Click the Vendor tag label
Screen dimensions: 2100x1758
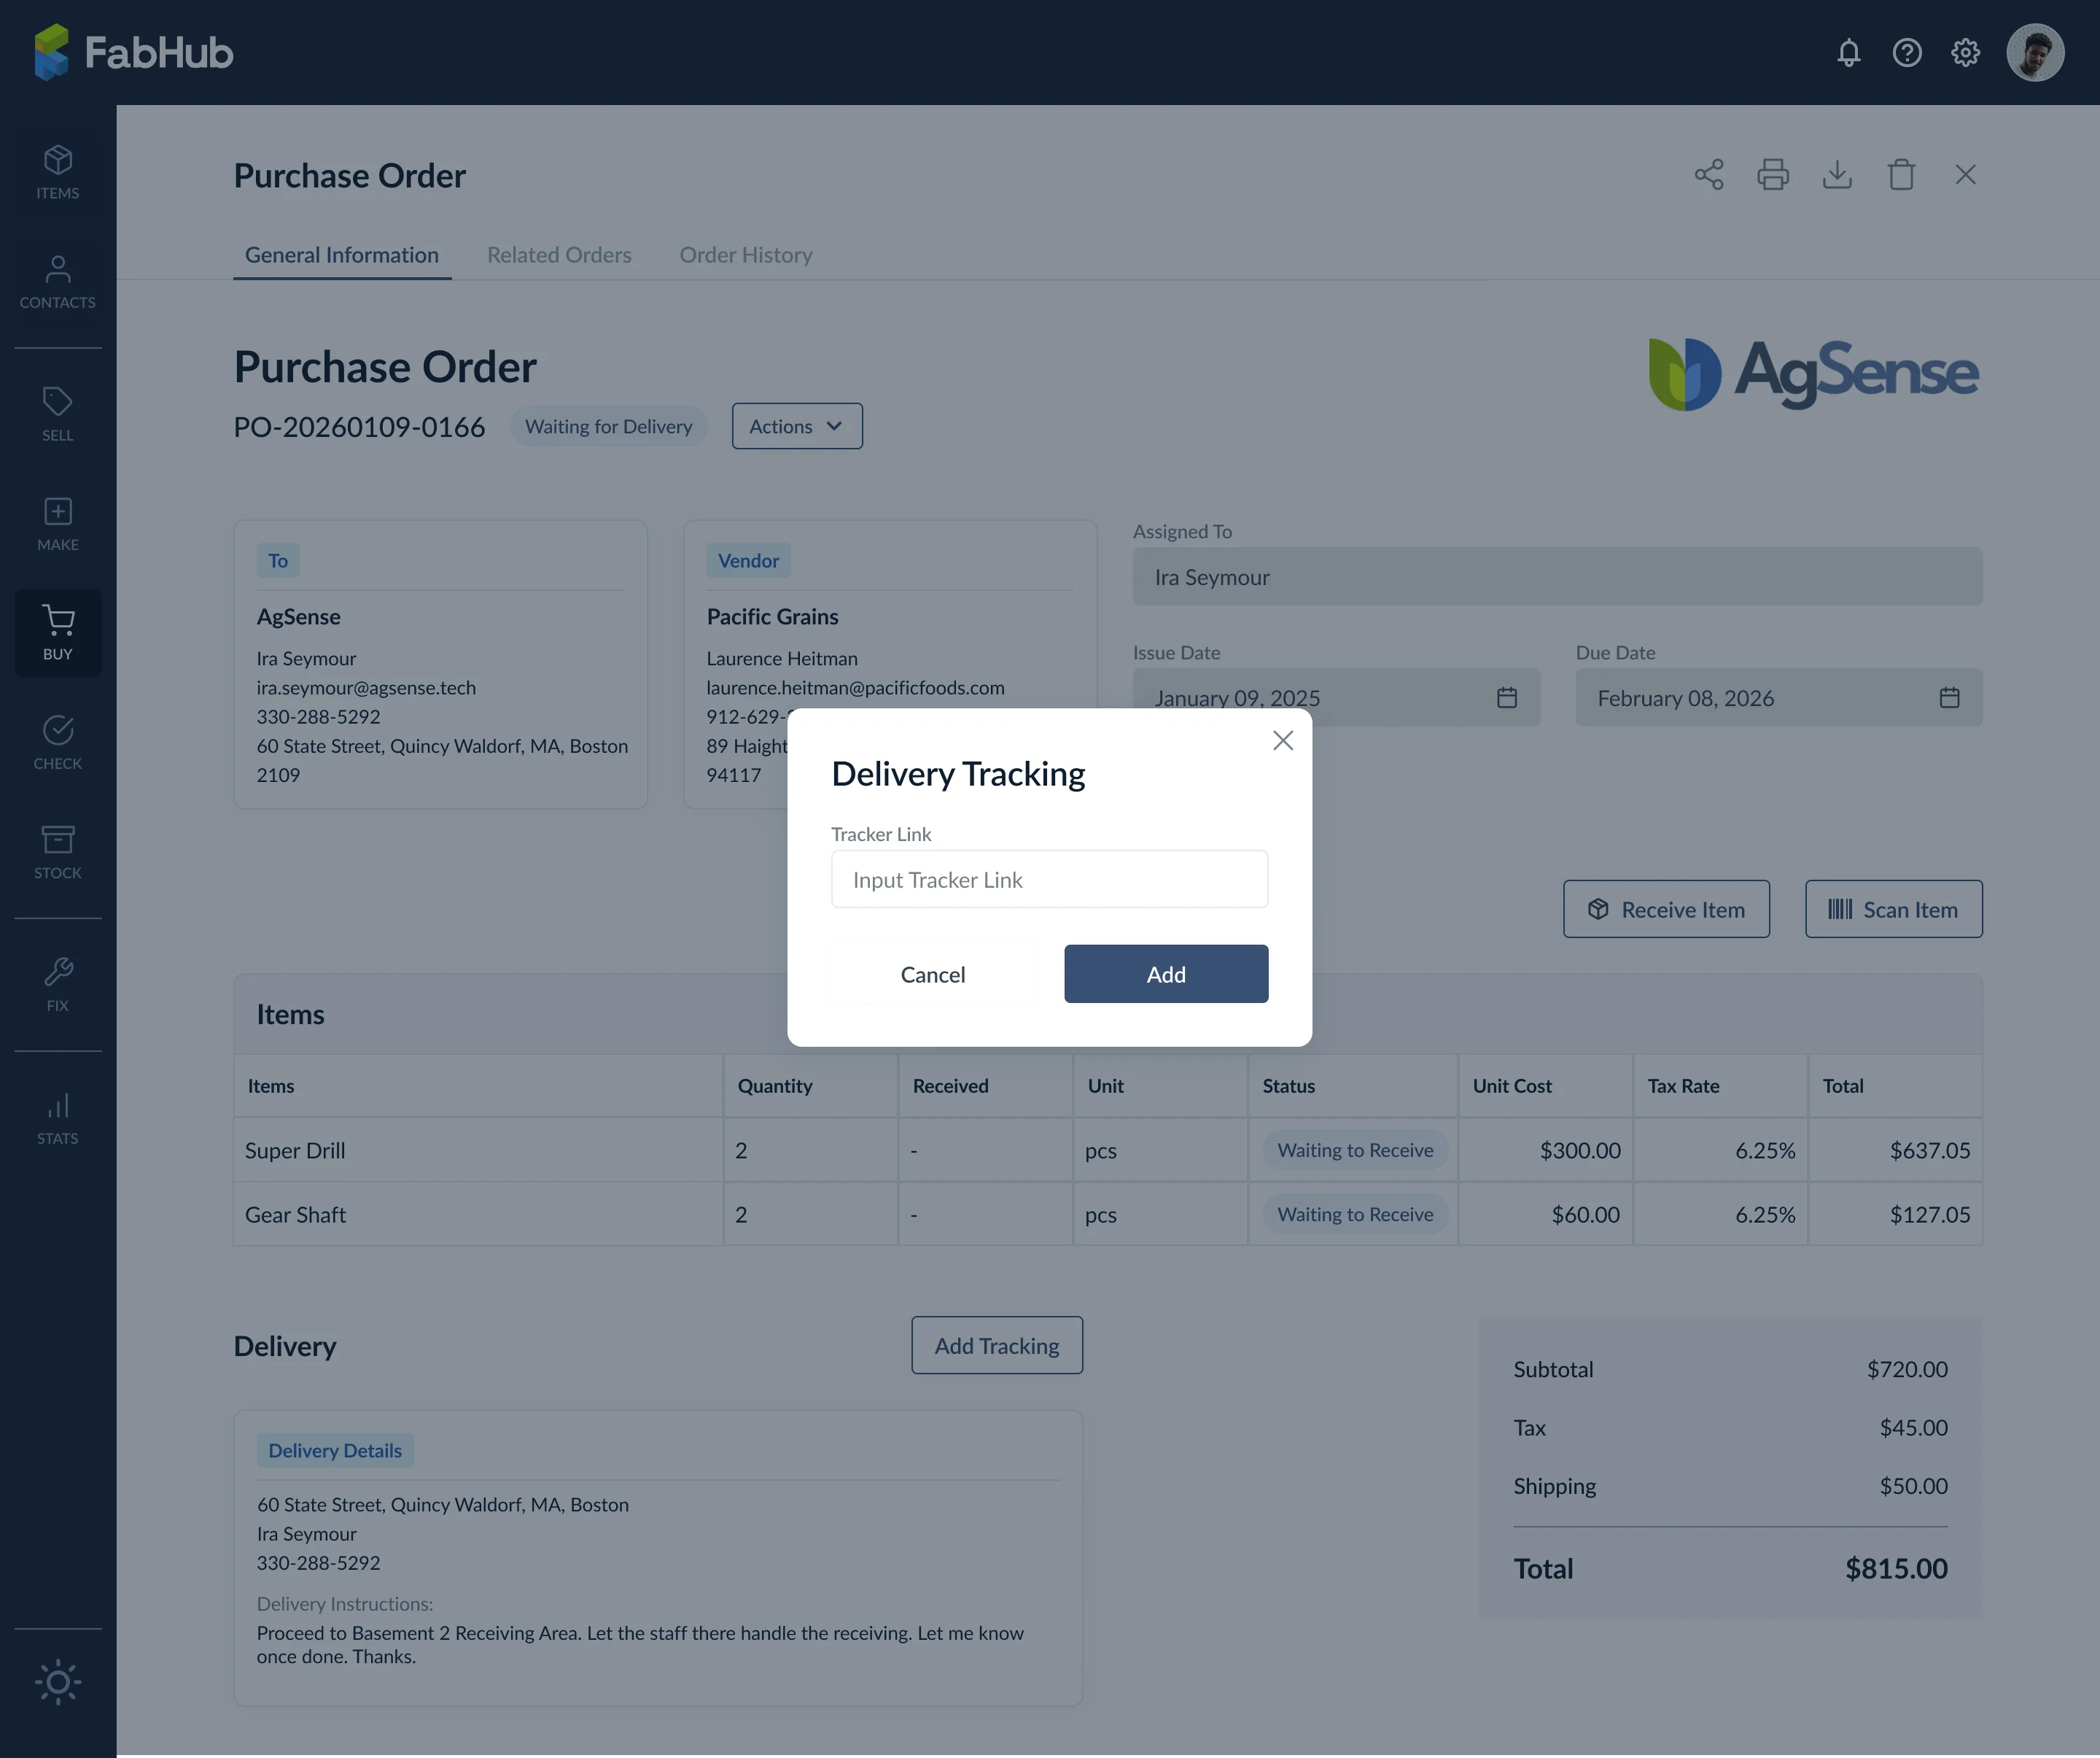click(x=748, y=561)
